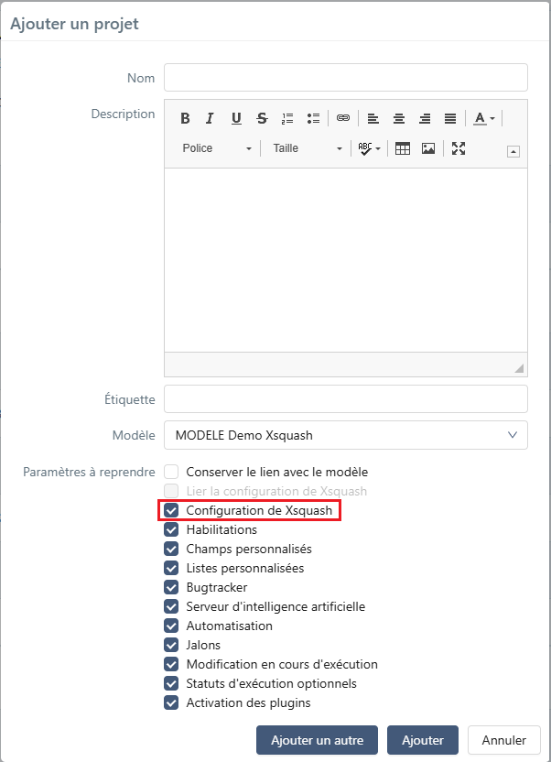The image size is (551, 762).
Task: Click the strikethrough formatting icon
Action: [x=262, y=118]
